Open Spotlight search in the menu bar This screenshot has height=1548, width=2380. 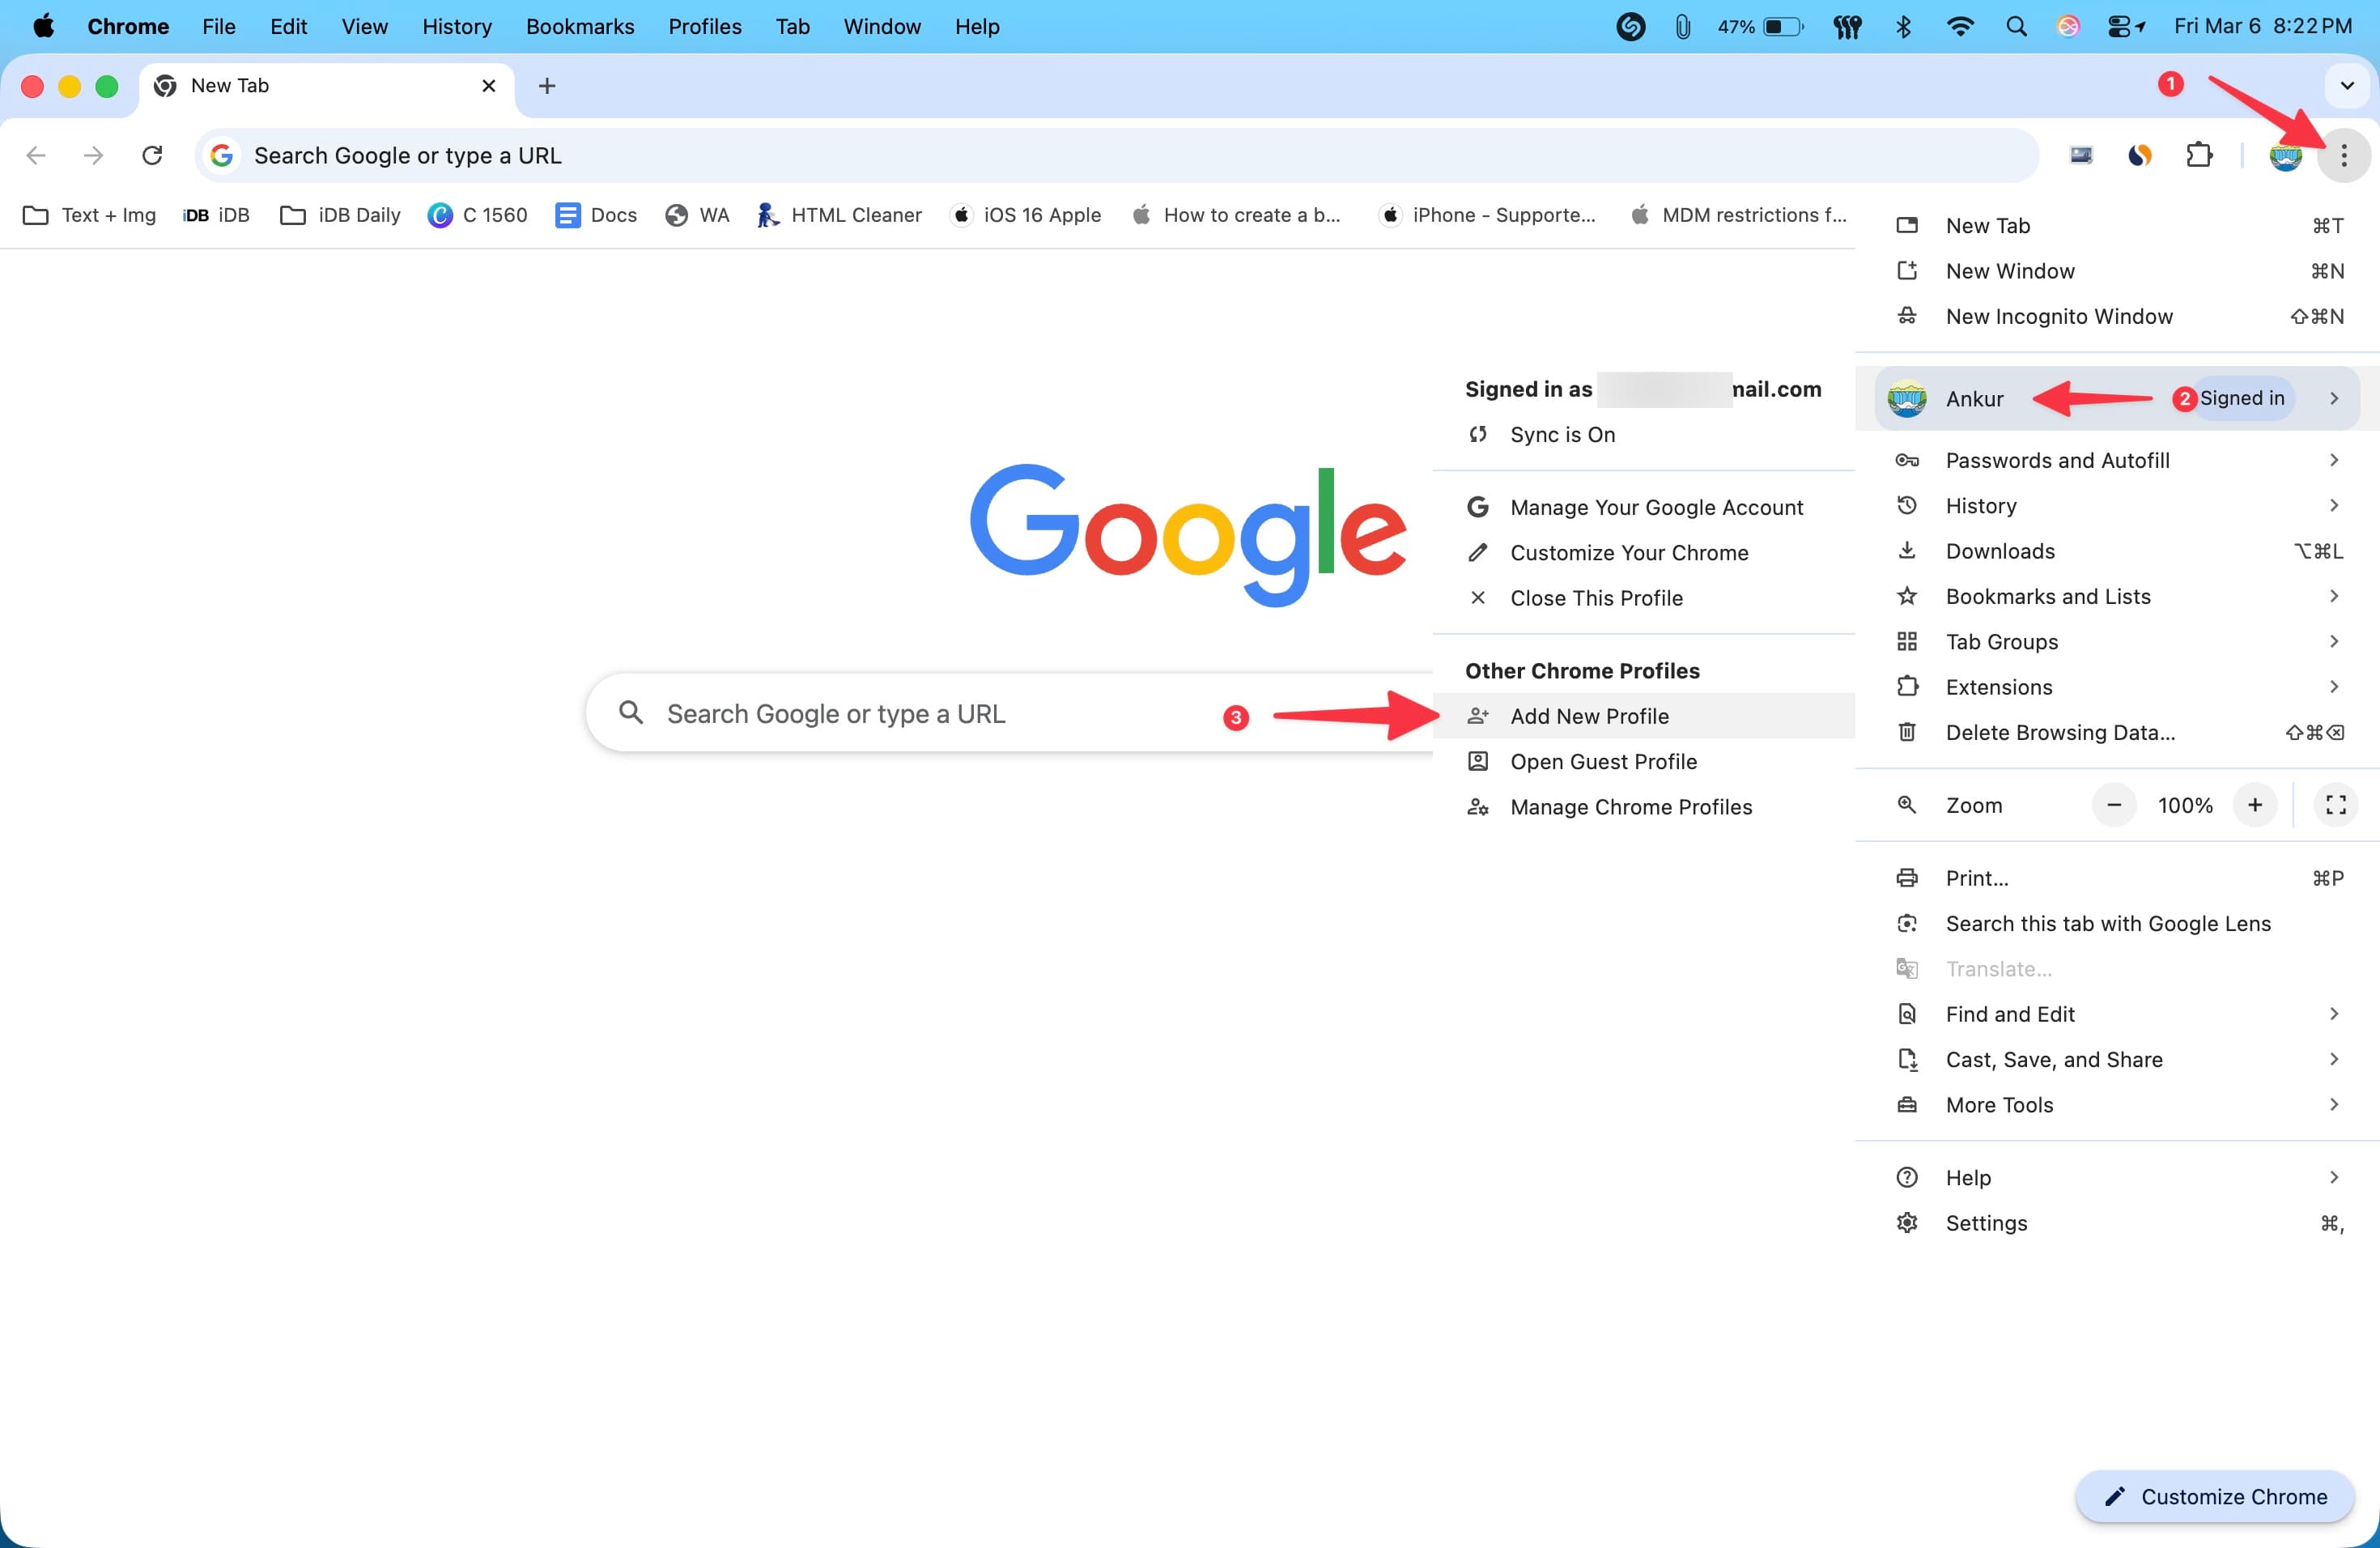[x=2016, y=27]
